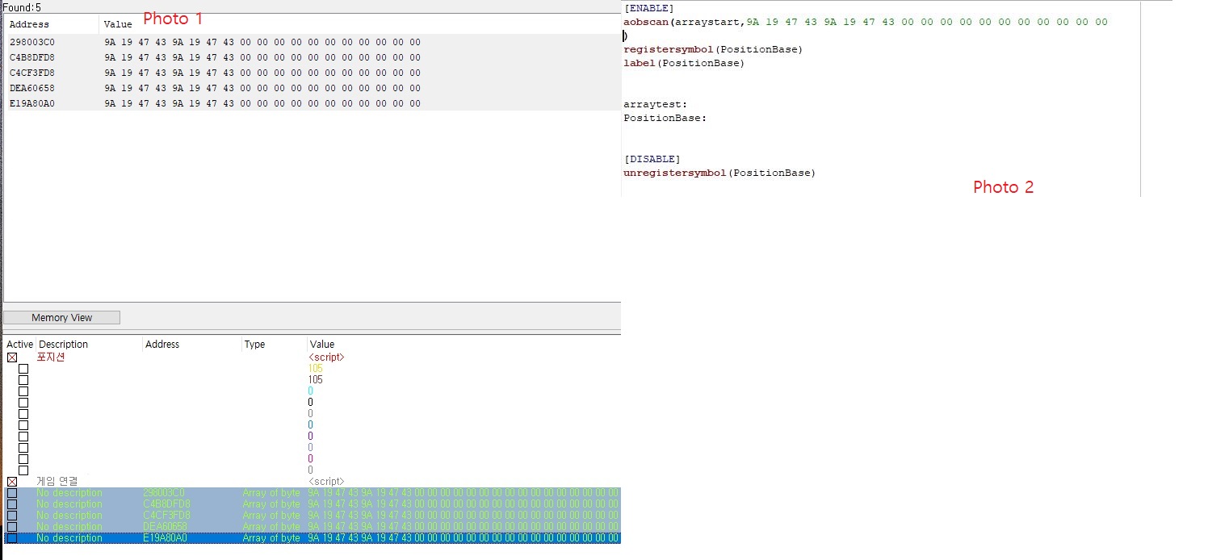Tick the checkbox beside the cyan 0 value
This screenshot has width=1229, height=560.
pyautogui.click(x=23, y=391)
